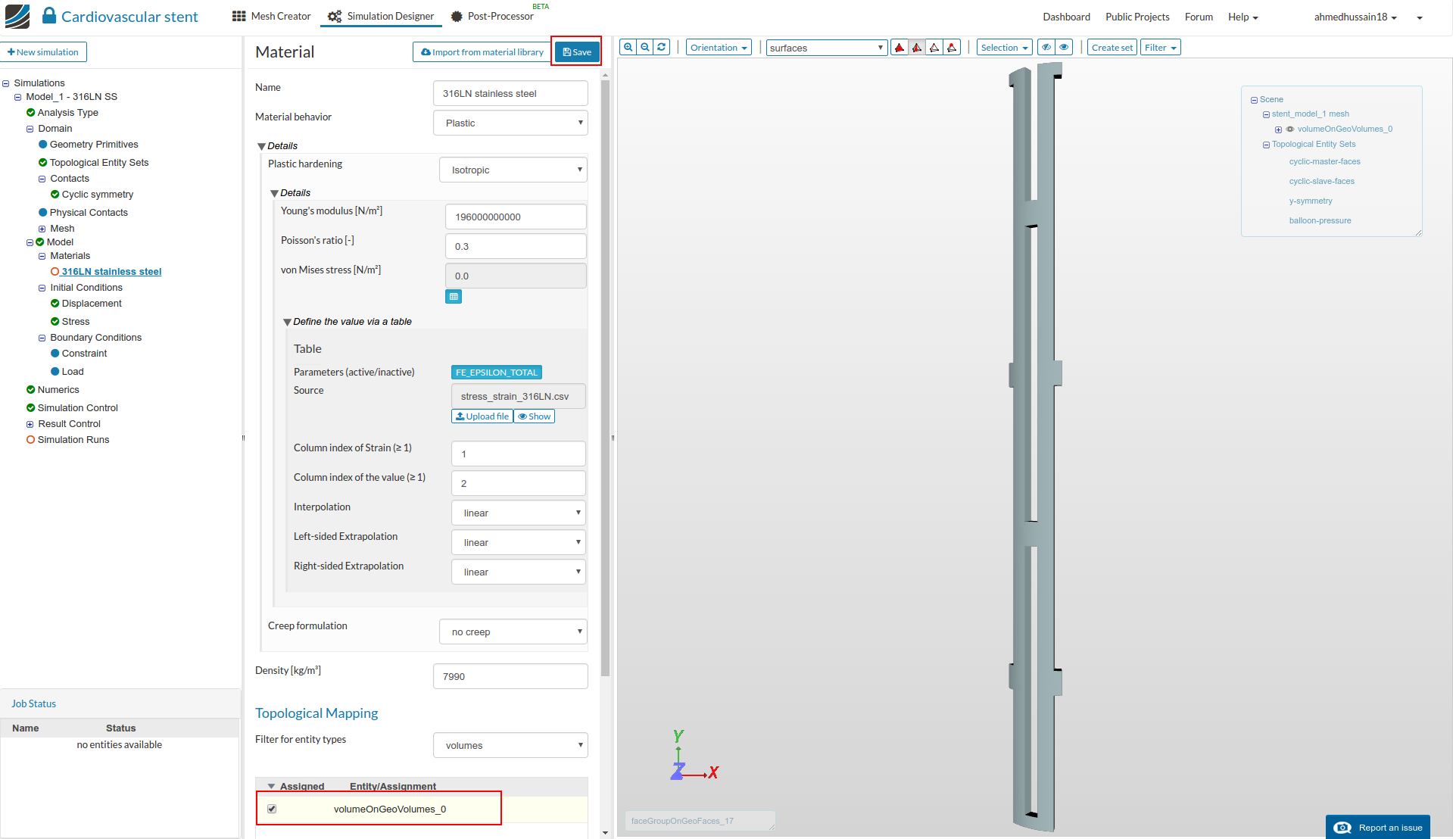Click the Forum link in top bar

tap(1199, 17)
